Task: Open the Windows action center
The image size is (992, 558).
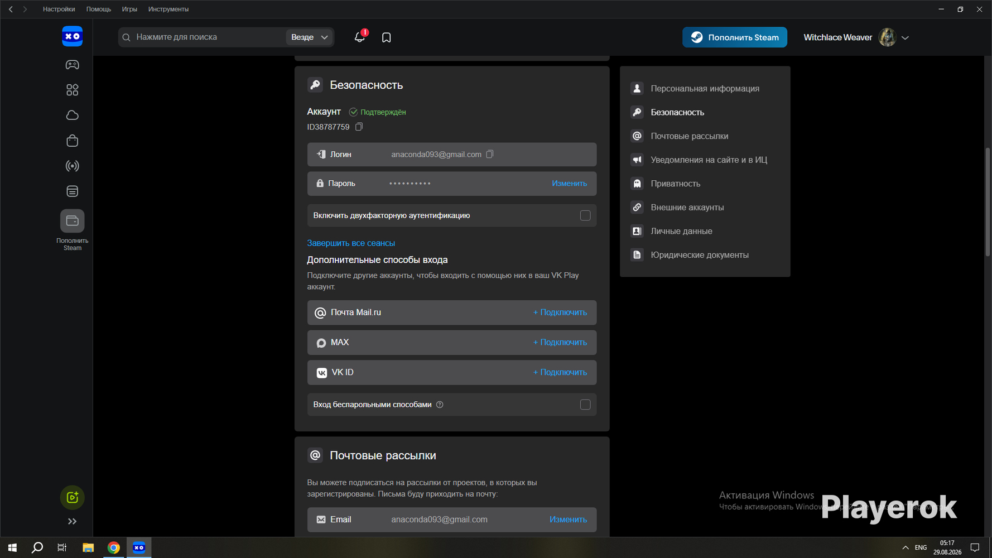Action: [x=975, y=547]
